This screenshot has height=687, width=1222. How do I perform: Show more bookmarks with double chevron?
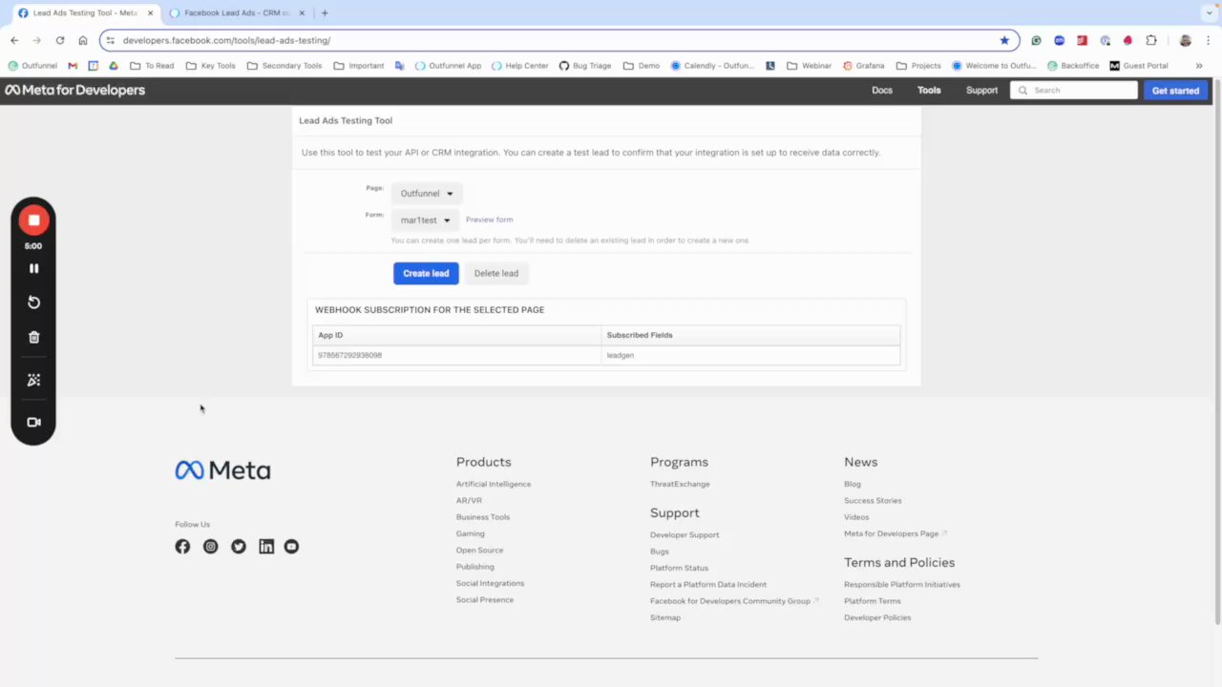tap(1199, 66)
